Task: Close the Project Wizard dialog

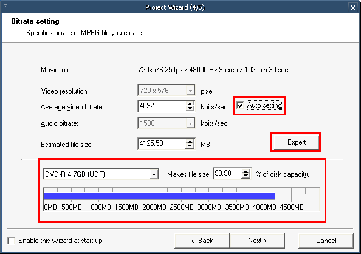Action: [x=353, y=8]
